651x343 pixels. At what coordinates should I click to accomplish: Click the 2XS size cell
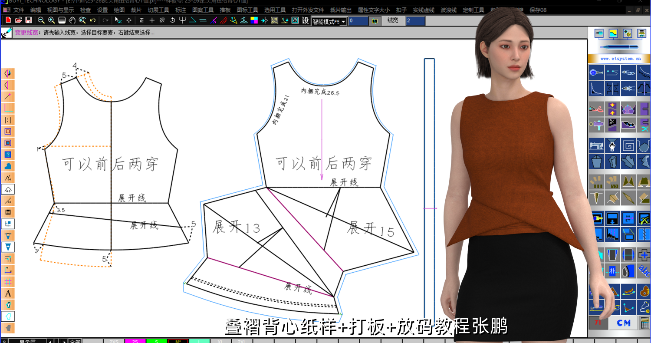pos(114,341)
